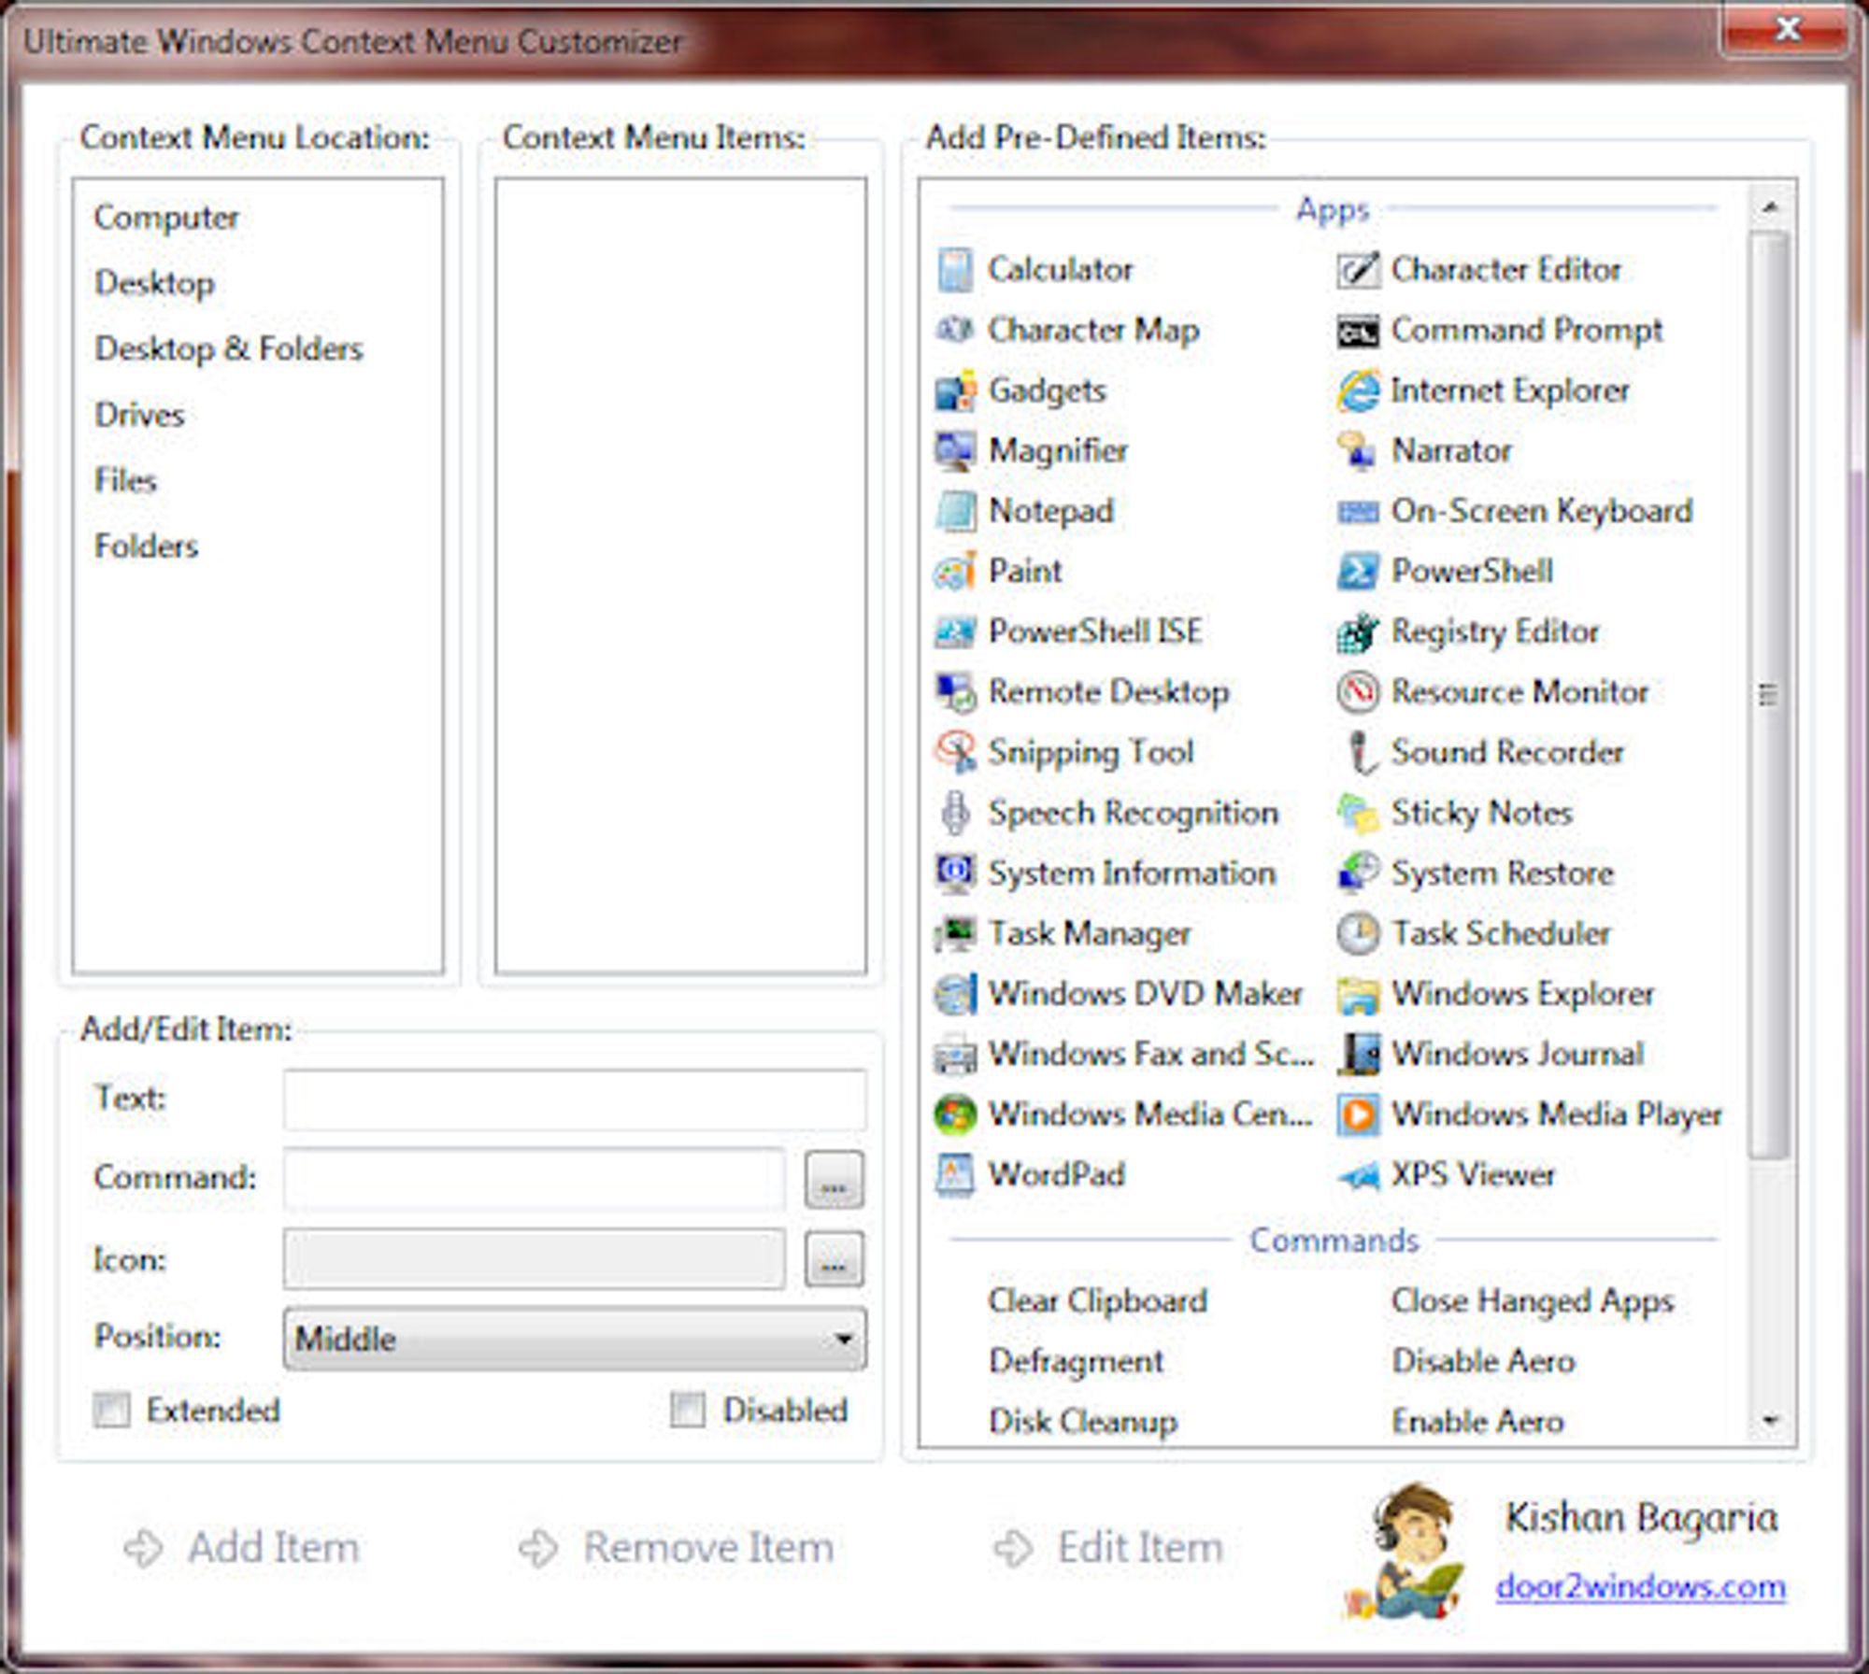Click the Icon path field
Viewport: 1869px width, 1674px height.
pyautogui.click(x=534, y=1259)
